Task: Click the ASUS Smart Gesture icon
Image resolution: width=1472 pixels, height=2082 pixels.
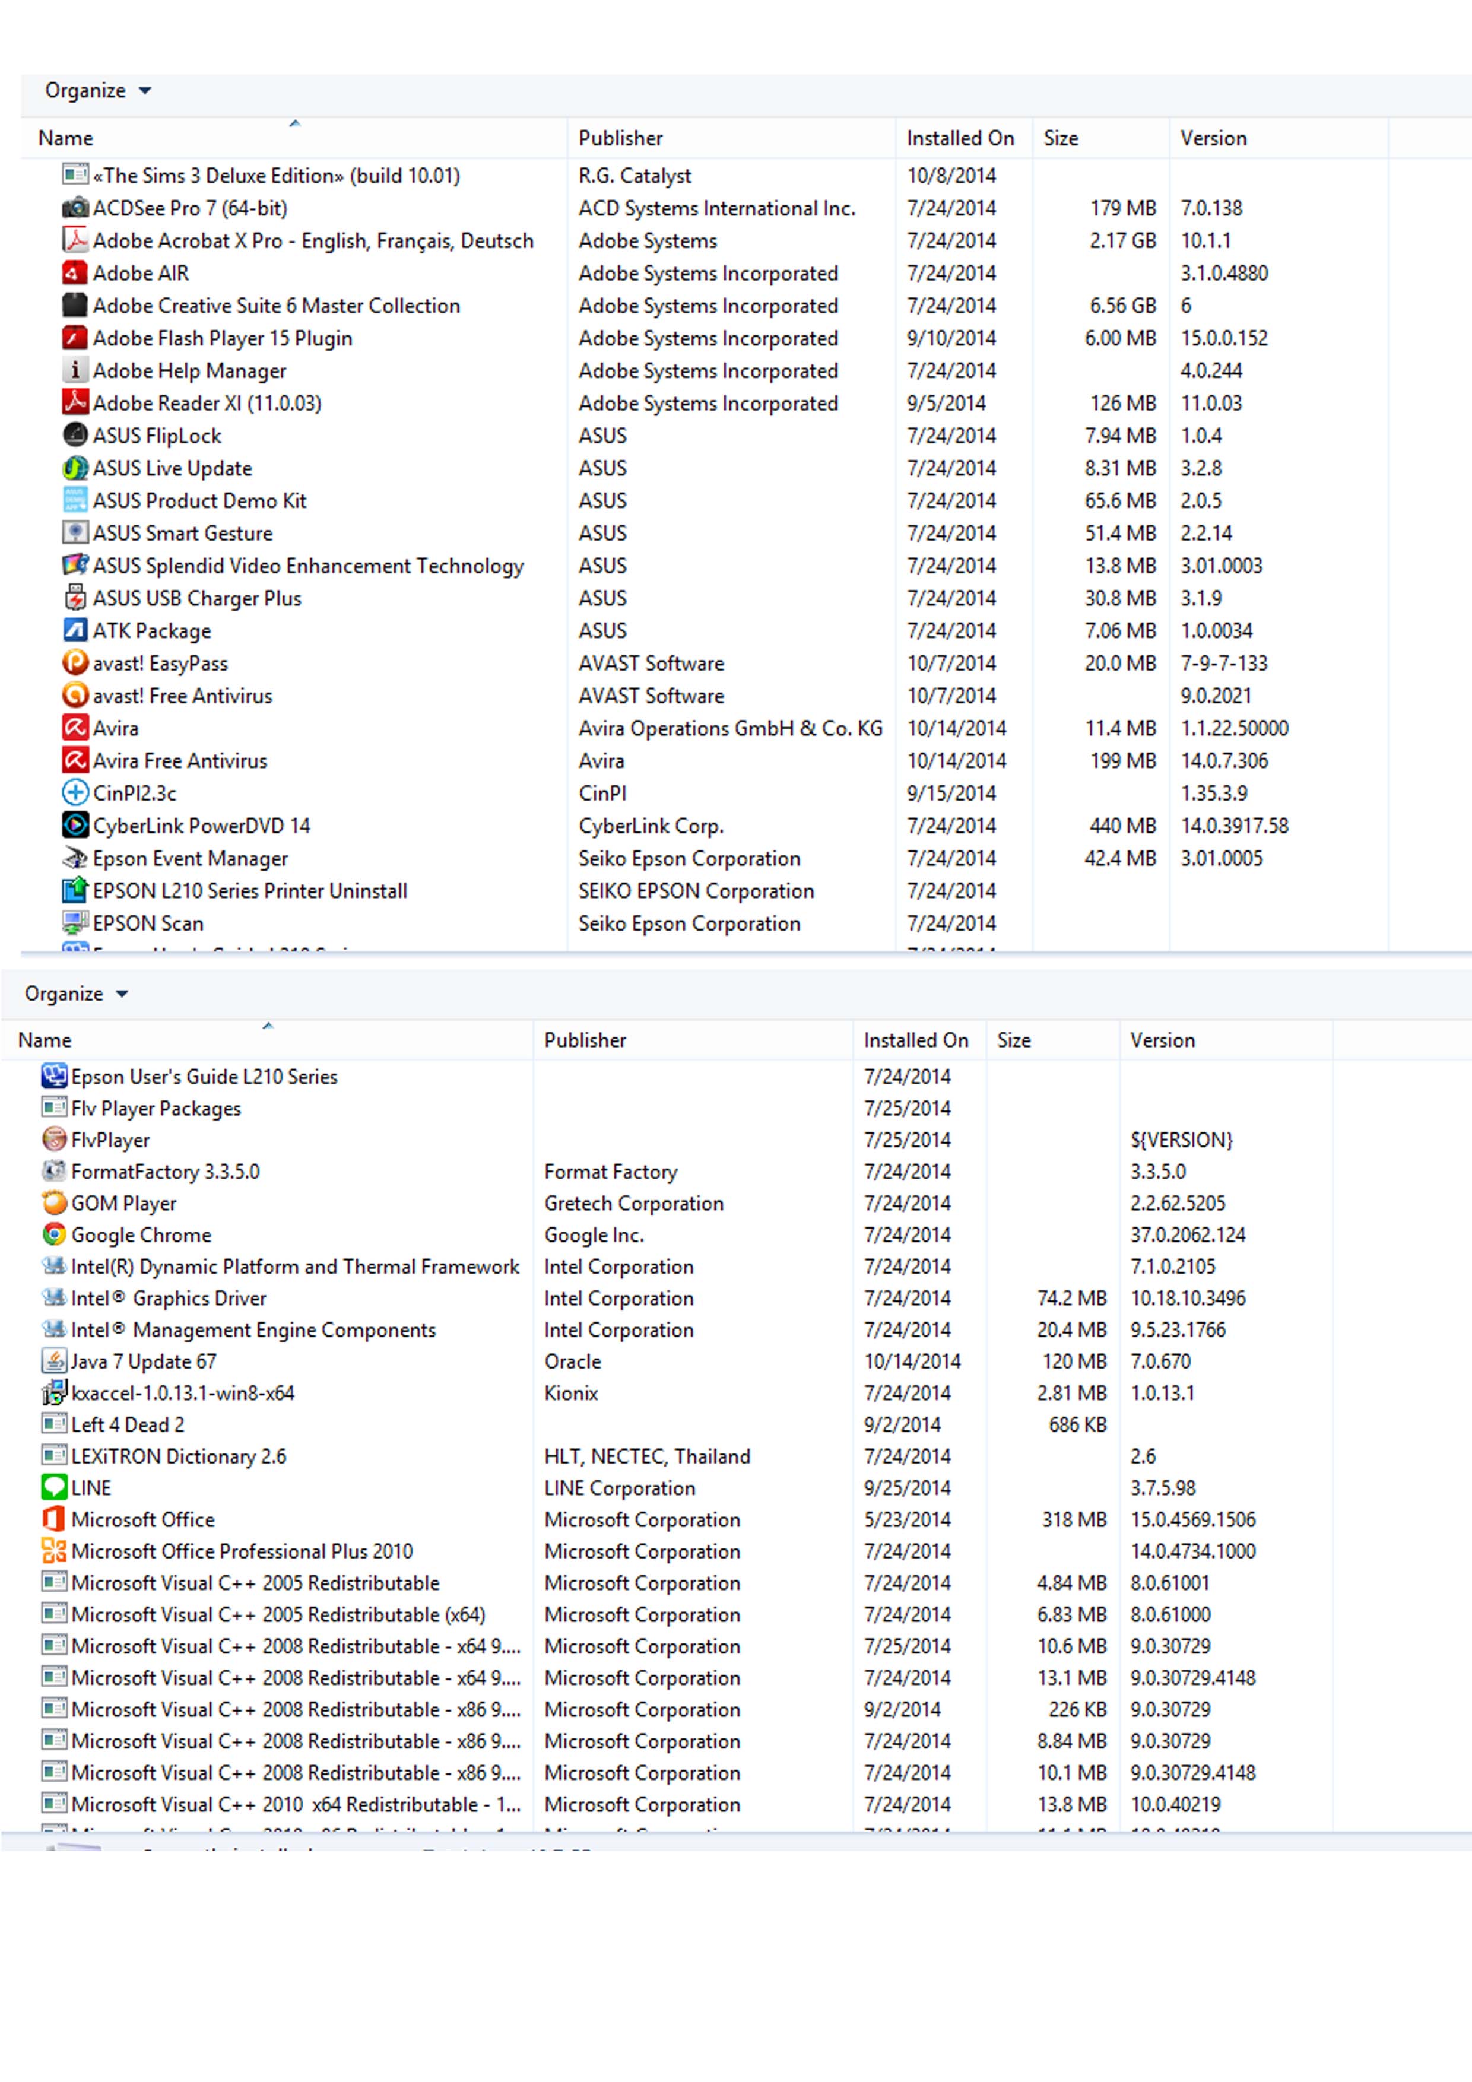Action: (x=74, y=533)
